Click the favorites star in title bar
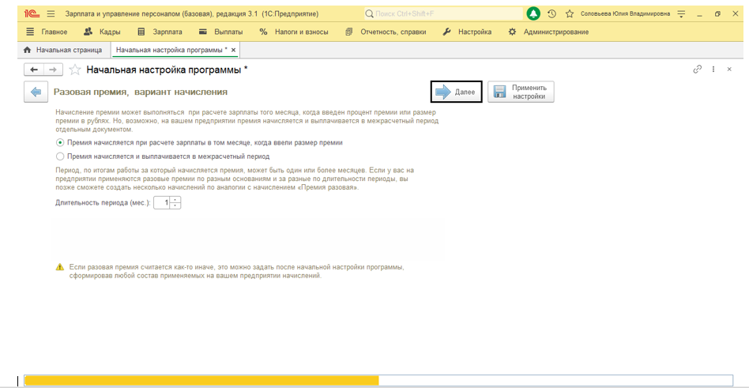 569,13
